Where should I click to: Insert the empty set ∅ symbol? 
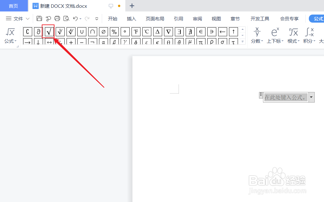pyautogui.click(x=103, y=31)
